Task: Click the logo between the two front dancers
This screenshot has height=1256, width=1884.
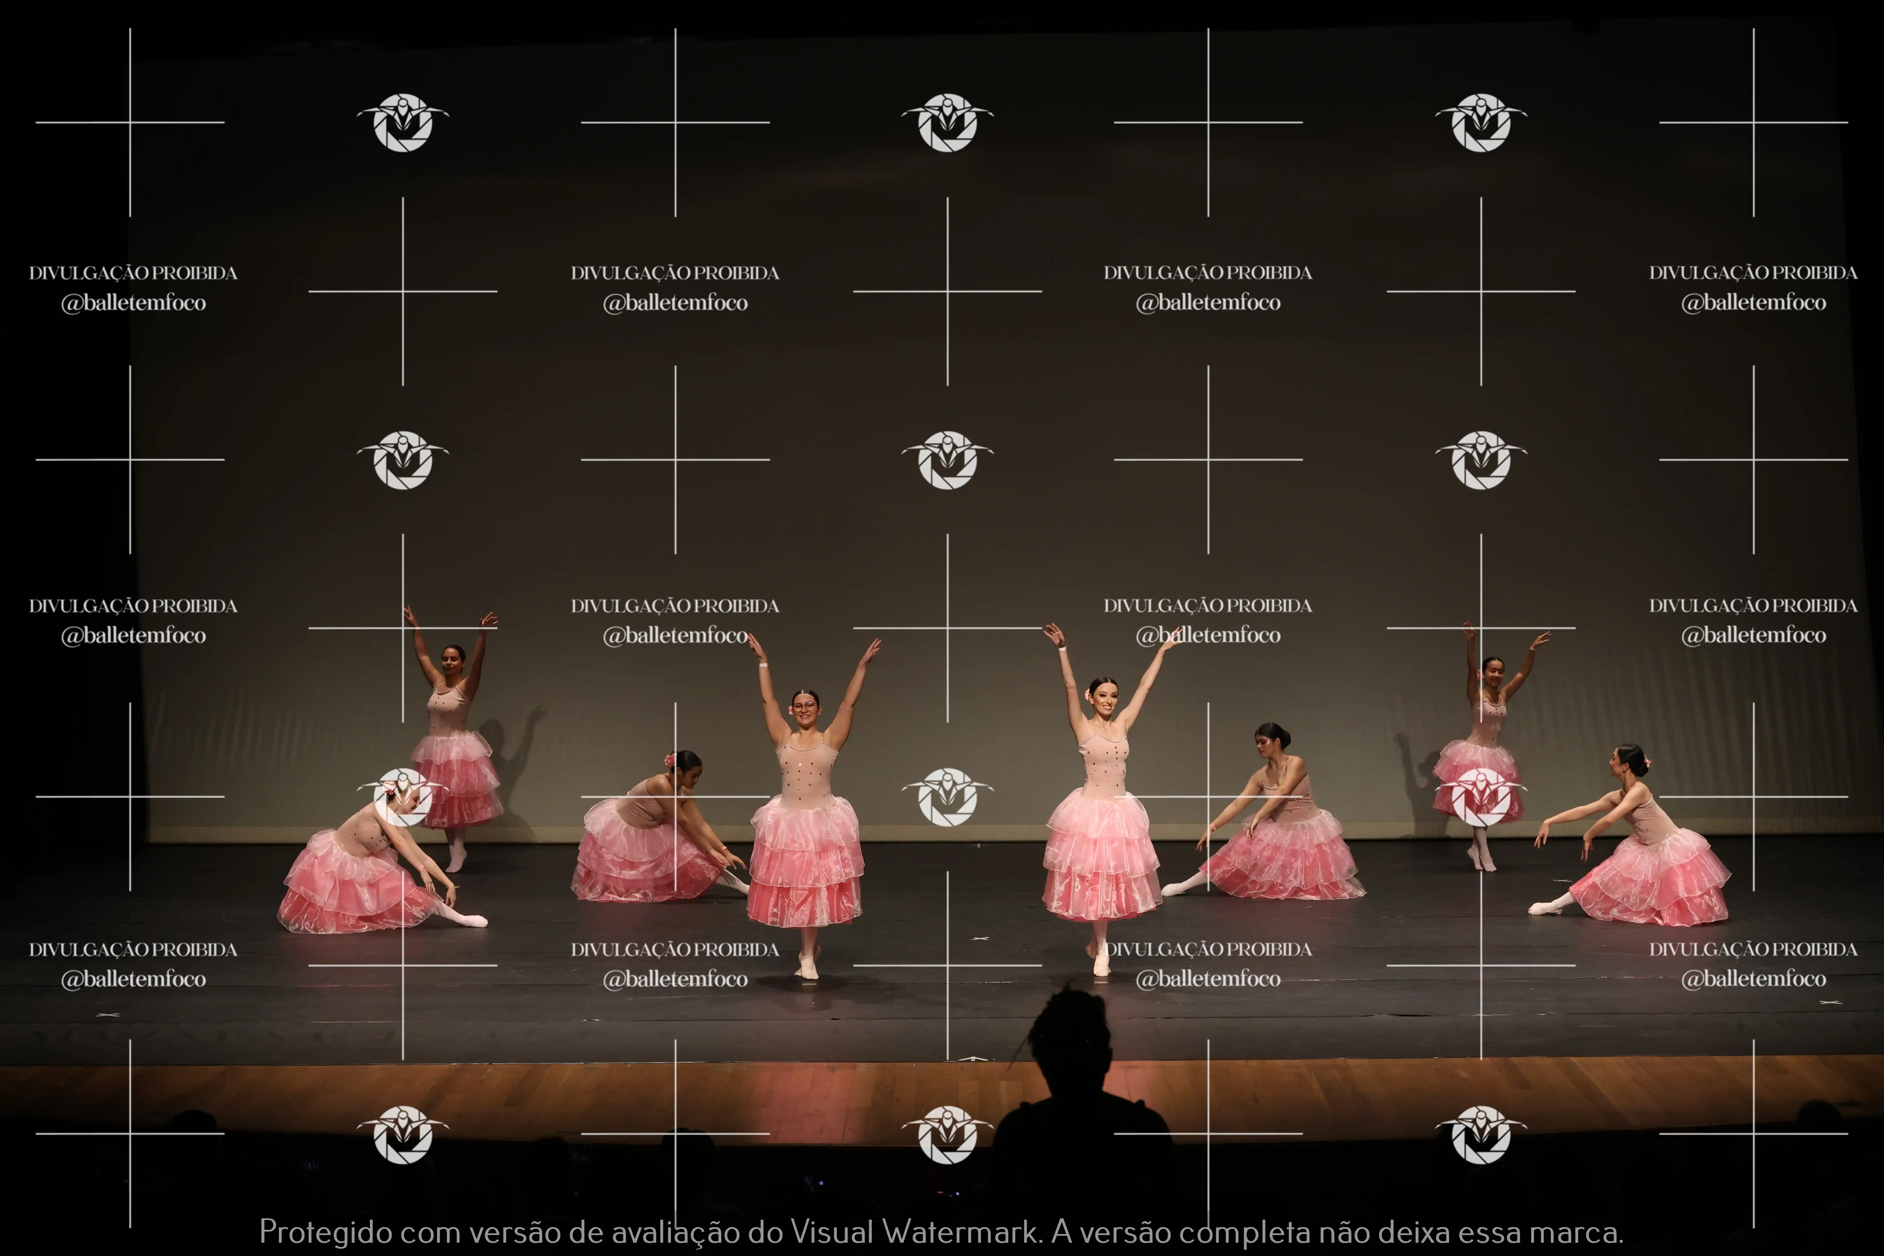Action: (x=948, y=797)
